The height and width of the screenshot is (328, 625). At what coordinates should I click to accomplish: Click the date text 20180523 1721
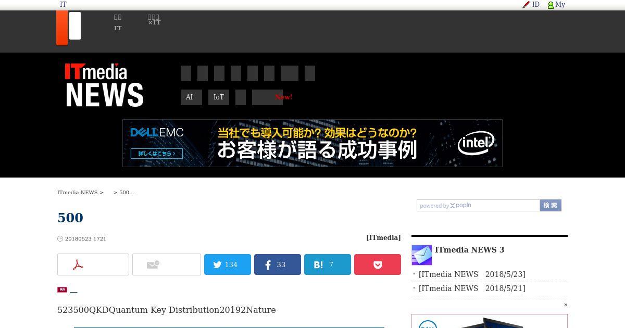pyautogui.click(x=85, y=238)
